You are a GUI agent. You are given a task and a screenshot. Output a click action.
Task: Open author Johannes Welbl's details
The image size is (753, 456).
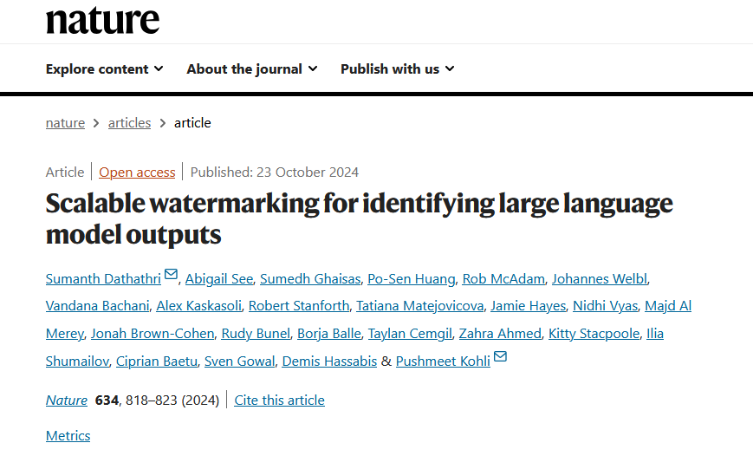pos(600,278)
